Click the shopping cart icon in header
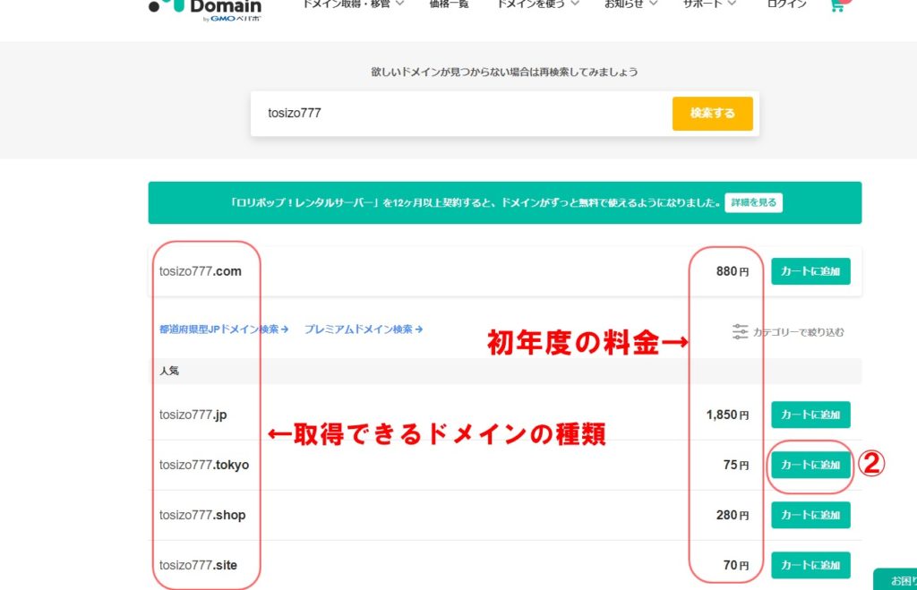The height and width of the screenshot is (590, 917). pyautogui.click(x=837, y=4)
